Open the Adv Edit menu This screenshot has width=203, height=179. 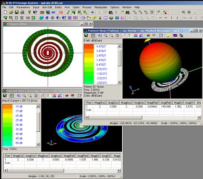(x=47, y=7)
